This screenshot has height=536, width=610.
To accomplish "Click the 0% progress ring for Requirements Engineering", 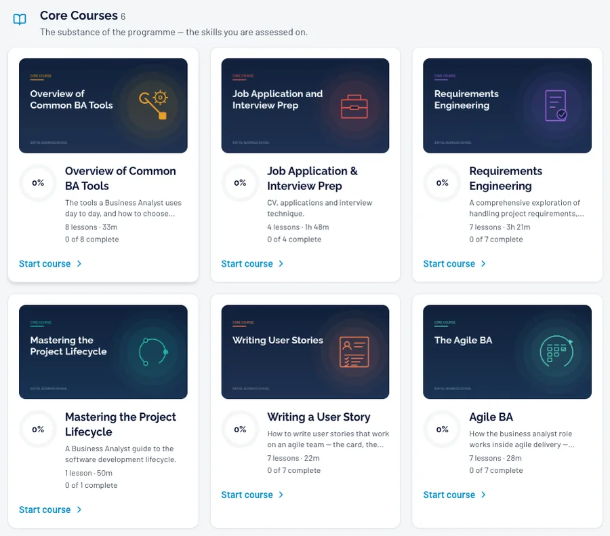I will tap(443, 183).
